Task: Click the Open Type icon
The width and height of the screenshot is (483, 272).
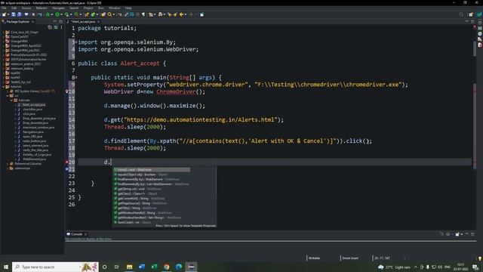Action: (x=103, y=14)
